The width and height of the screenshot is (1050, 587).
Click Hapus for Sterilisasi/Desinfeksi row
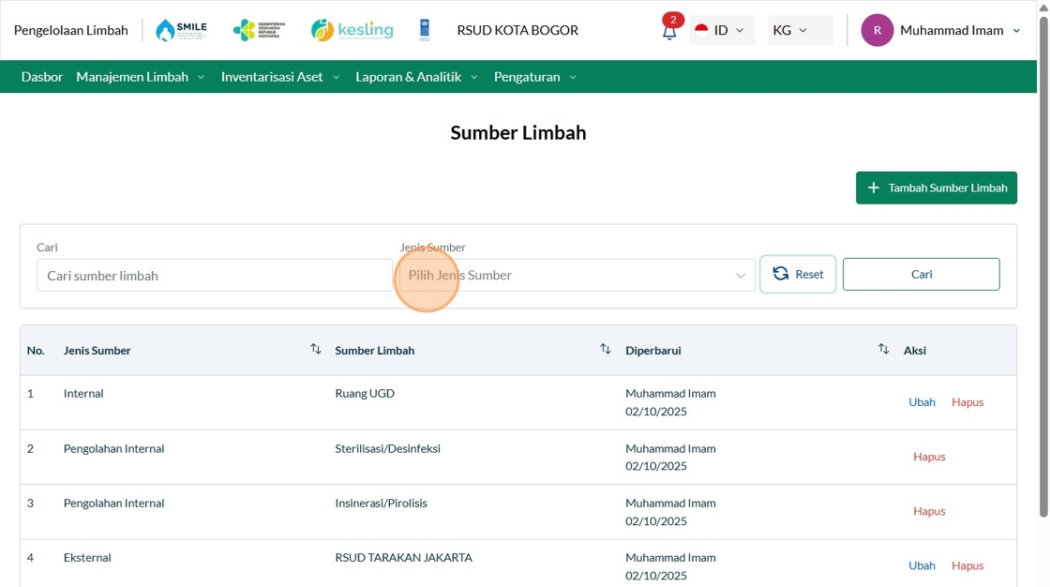[x=929, y=457]
